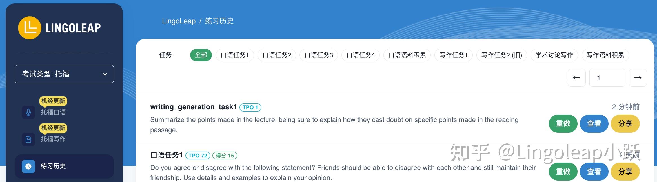Viewport: 657px width, 182px height.
Task: Click 重做 for writing_generation_task1
Action: click(x=563, y=123)
